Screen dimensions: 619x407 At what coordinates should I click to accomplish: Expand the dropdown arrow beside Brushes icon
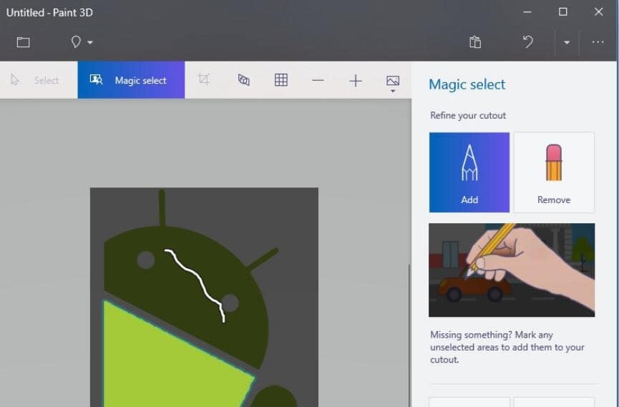tap(90, 42)
